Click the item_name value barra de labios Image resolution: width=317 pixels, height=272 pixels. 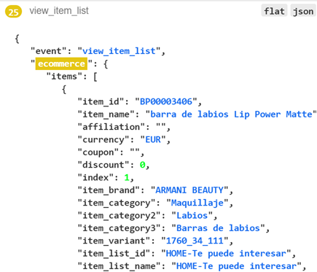click(231, 114)
